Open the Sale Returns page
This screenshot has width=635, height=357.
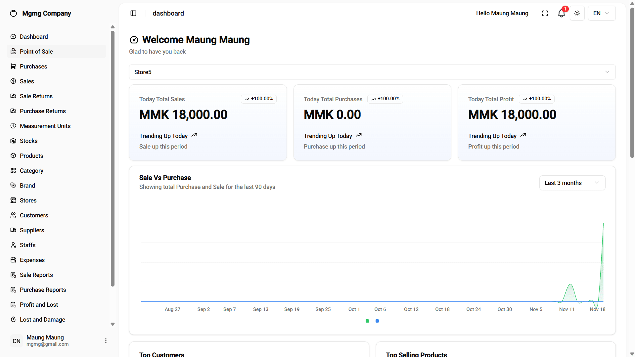point(36,96)
